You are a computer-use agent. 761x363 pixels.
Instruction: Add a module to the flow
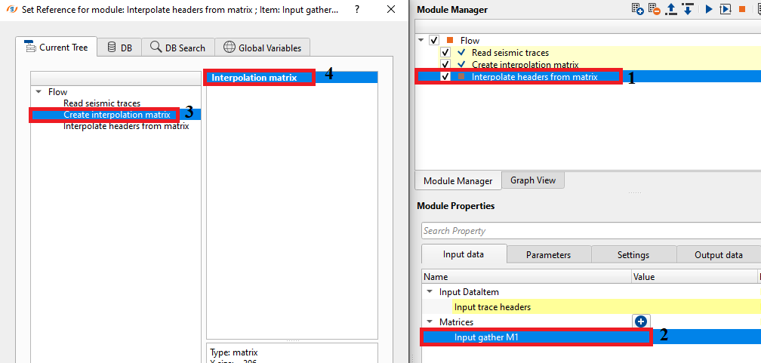(638, 9)
